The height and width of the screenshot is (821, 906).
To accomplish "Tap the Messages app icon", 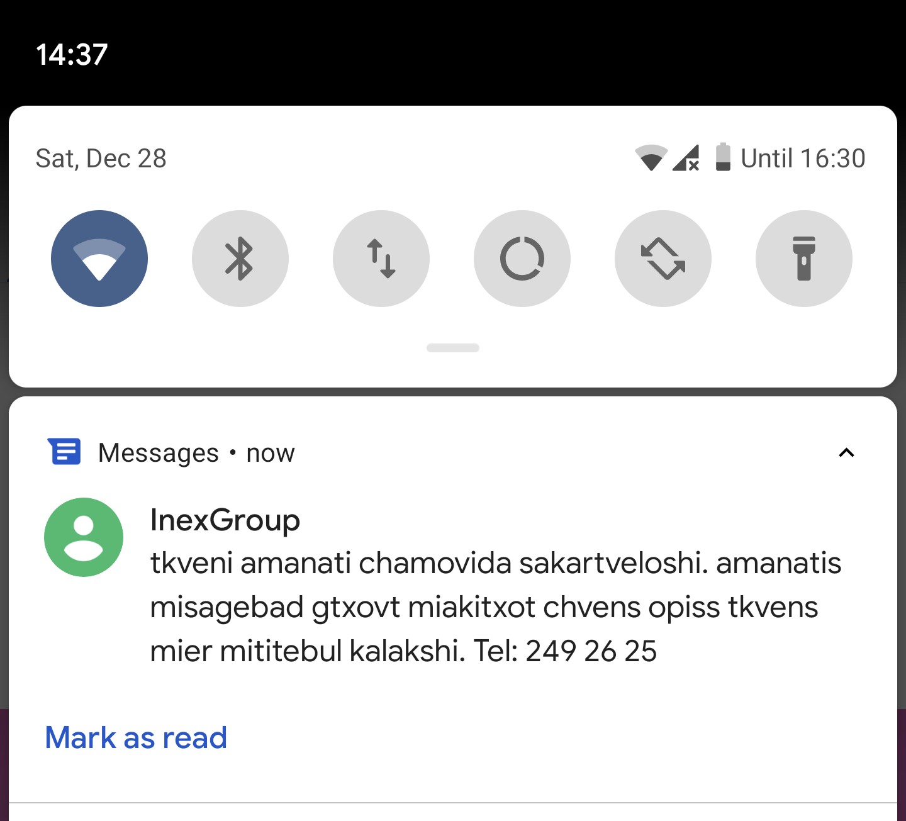I will click(64, 452).
